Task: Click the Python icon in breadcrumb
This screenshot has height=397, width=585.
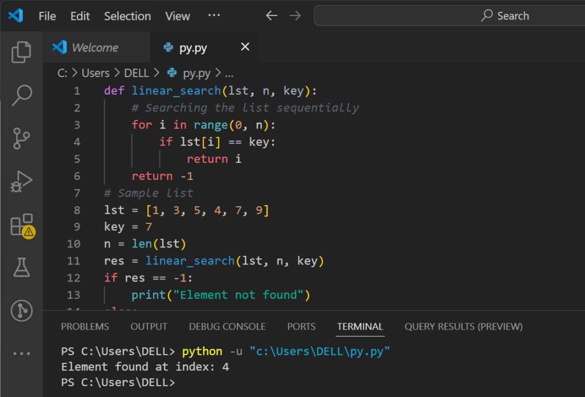Action: click(x=171, y=73)
